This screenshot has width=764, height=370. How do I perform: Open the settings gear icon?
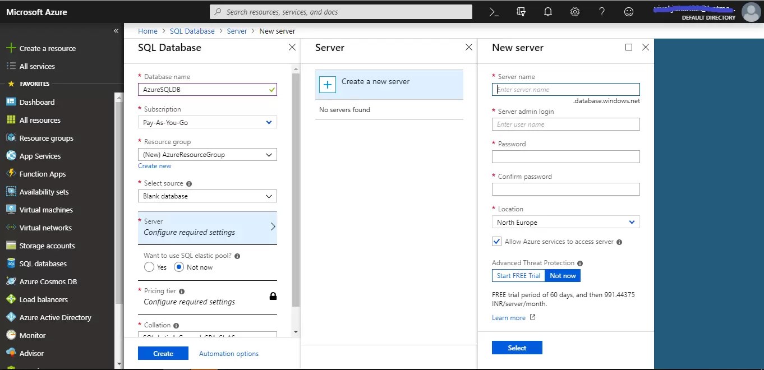[x=575, y=12]
